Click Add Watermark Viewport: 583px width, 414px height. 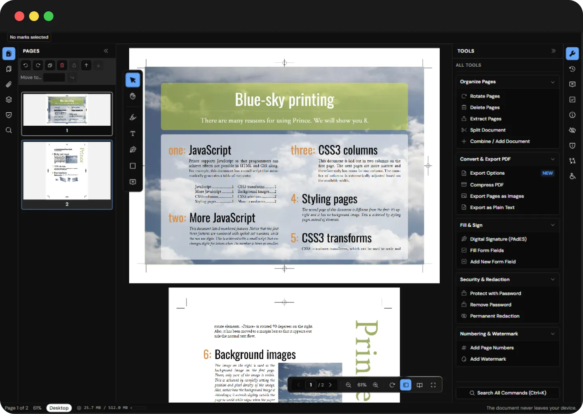[x=508, y=359]
